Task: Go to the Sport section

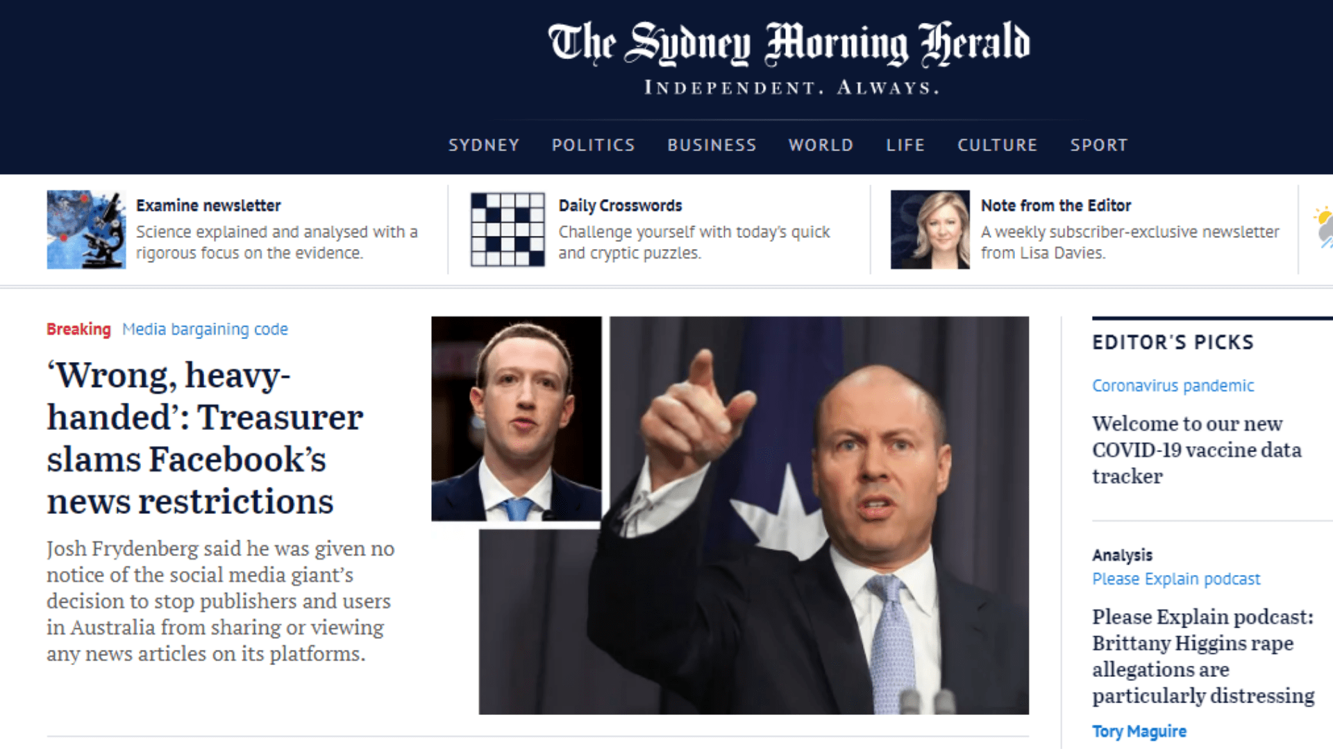Action: coord(1099,145)
